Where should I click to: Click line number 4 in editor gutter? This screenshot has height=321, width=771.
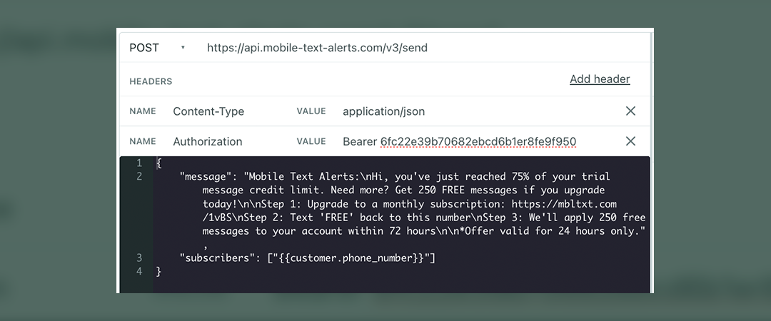click(139, 271)
